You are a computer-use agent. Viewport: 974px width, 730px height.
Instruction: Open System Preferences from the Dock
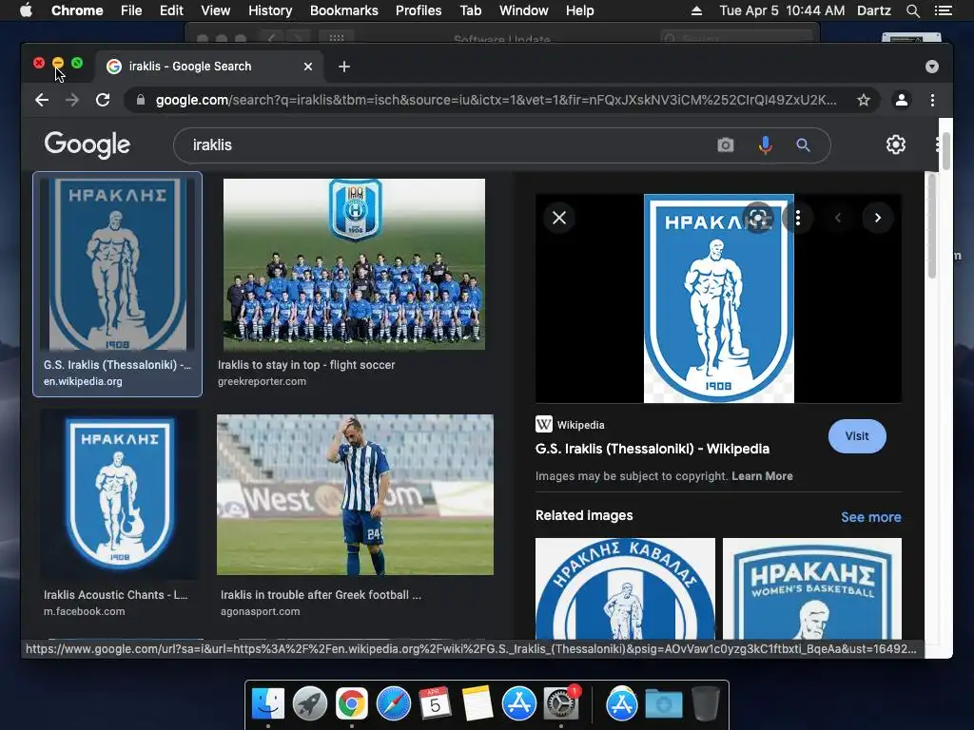[561, 703]
